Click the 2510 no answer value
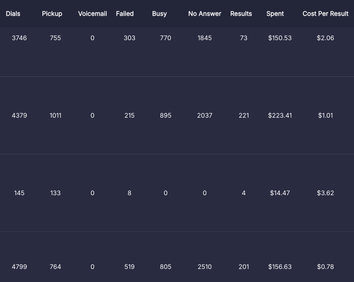 coord(205,267)
